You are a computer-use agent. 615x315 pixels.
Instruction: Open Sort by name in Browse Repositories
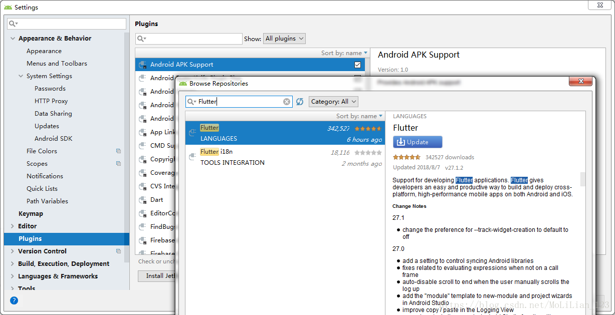point(359,116)
